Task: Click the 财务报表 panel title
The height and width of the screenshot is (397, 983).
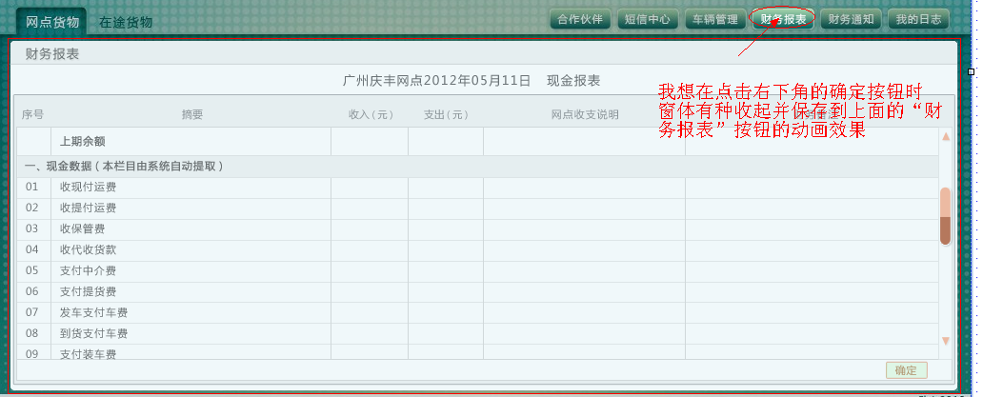Action: (x=52, y=54)
